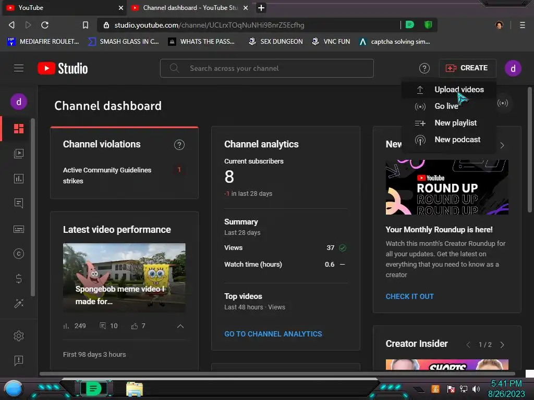The width and height of the screenshot is (534, 400).
Task: Open the YouTube Round Up news image
Action: [x=447, y=187]
